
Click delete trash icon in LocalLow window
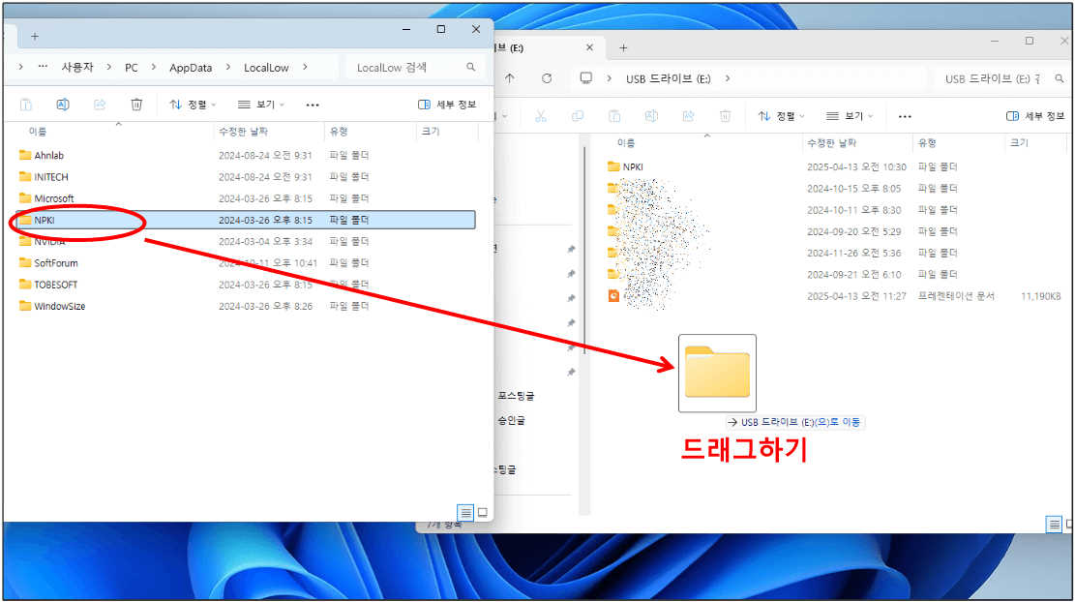(136, 105)
